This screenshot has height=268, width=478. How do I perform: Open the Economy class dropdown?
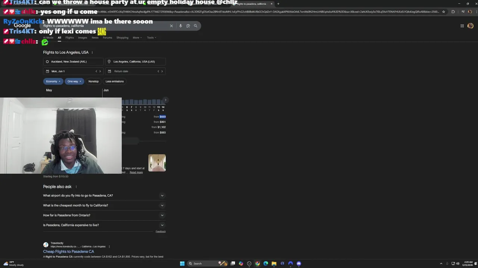pyautogui.click(x=53, y=81)
